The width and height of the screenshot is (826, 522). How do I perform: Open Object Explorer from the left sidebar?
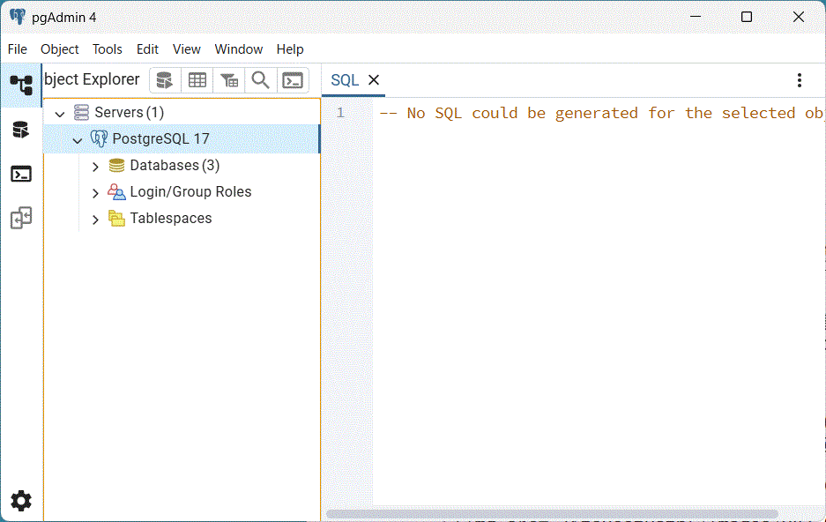[21, 85]
